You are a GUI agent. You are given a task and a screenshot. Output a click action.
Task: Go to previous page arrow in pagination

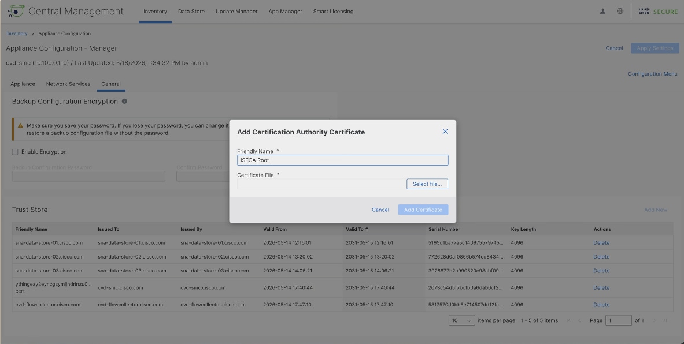[x=579, y=320]
